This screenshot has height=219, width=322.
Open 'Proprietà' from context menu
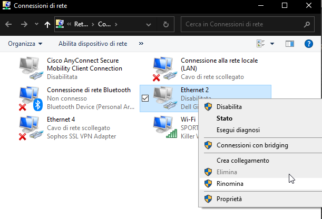pos(260,199)
